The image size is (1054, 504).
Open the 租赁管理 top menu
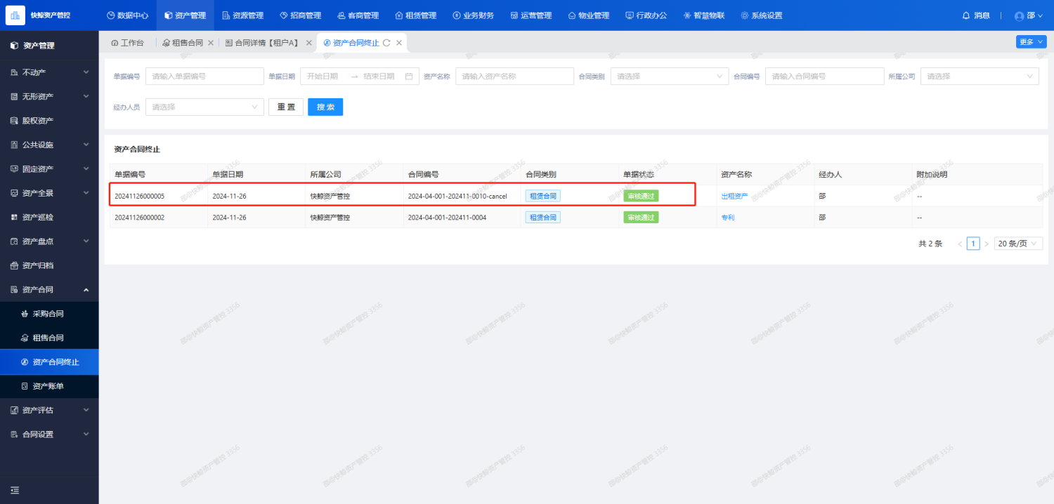click(415, 15)
